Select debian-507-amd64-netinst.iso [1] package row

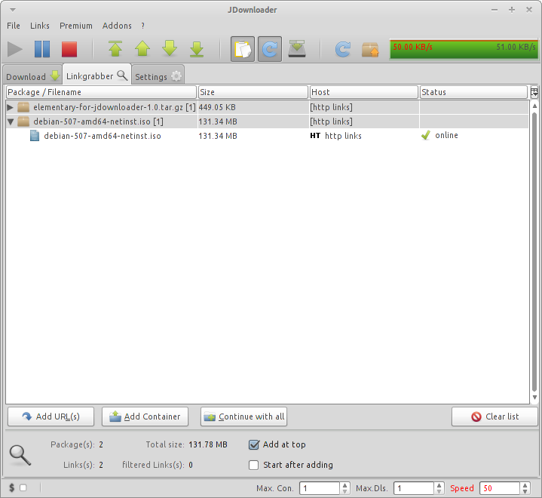pos(267,121)
